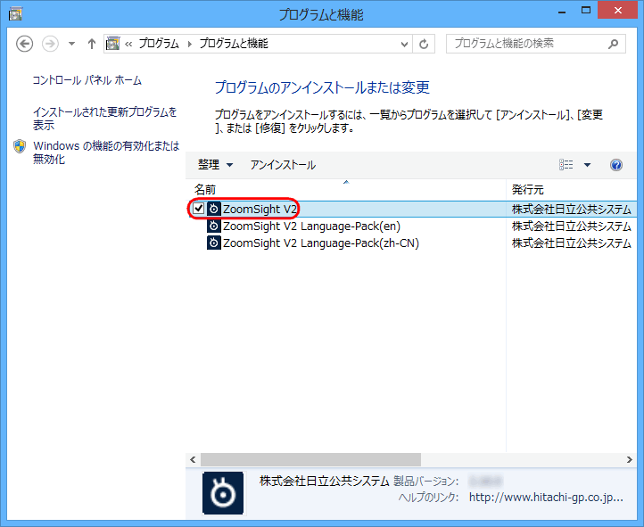Click the large ZoomSight logo in details pane
Viewport: 644px width, 527px height.
[x=222, y=493]
